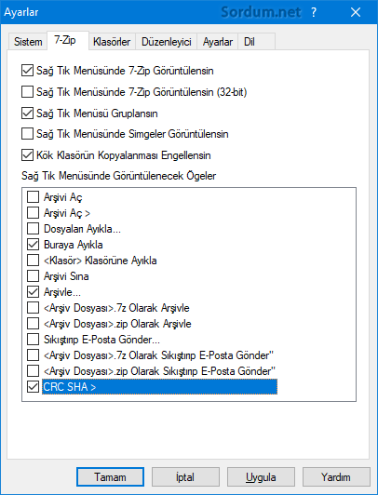The image size is (378, 495).
Task: Uncheck the Arşivle... item
Action: 33,292
